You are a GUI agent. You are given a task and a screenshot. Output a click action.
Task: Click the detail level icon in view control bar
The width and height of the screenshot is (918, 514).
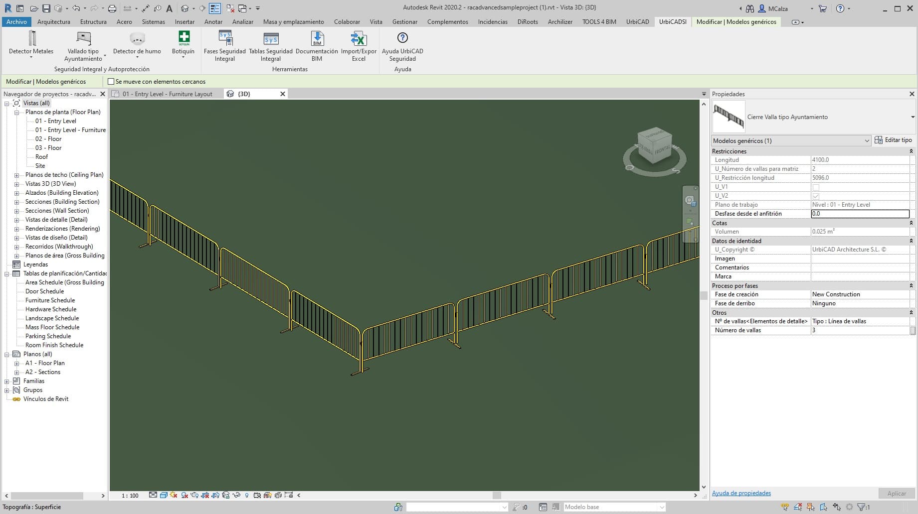(x=153, y=495)
